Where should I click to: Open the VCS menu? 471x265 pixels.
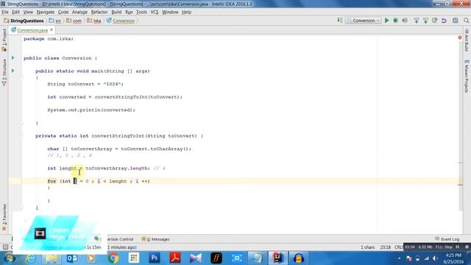click(155, 12)
